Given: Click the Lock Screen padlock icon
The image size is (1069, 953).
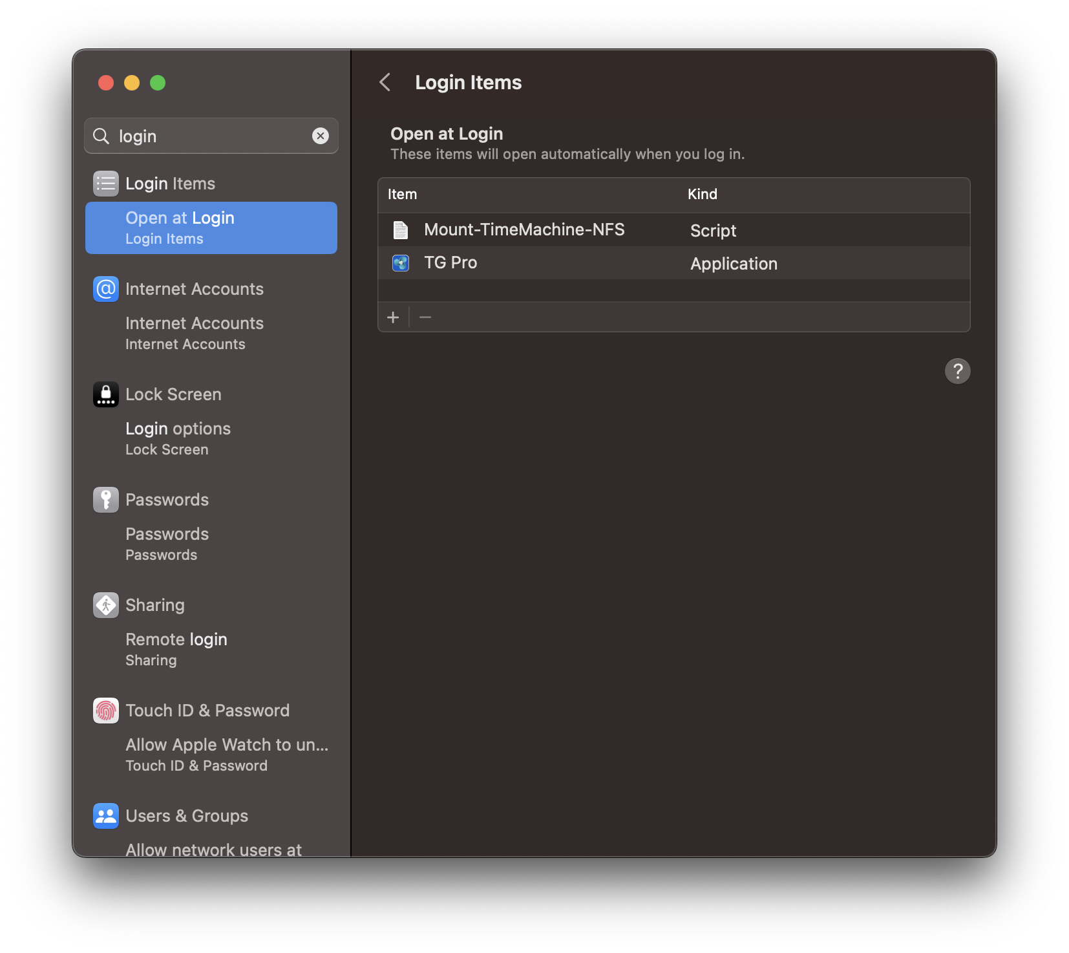Looking at the screenshot, I should tap(105, 394).
